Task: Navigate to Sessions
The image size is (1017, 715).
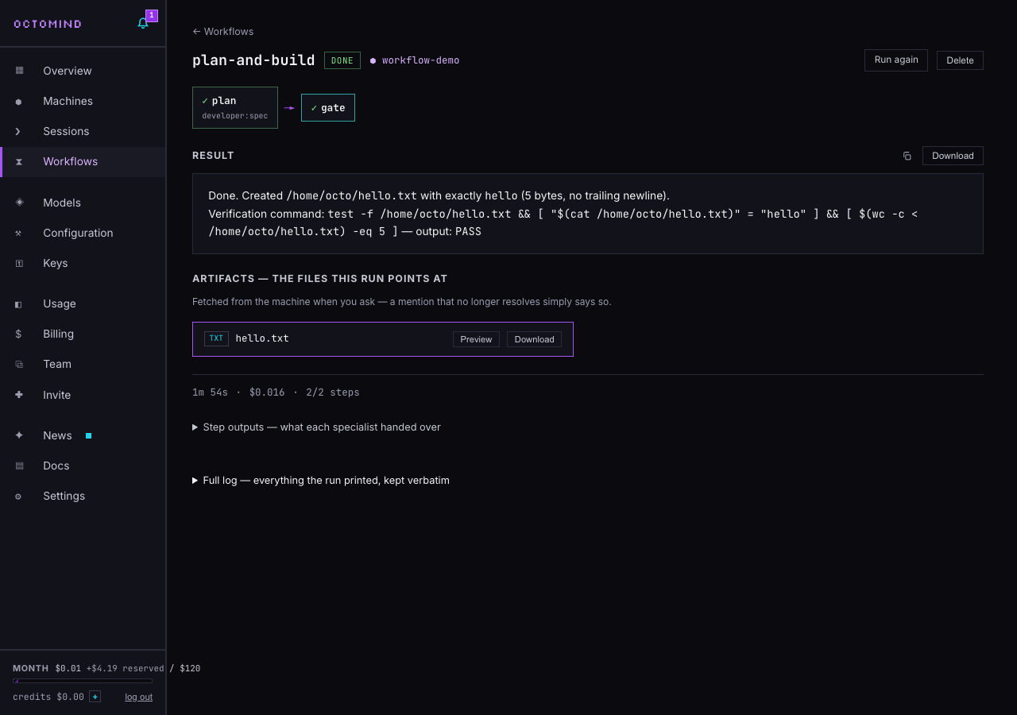Action: (x=83, y=131)
